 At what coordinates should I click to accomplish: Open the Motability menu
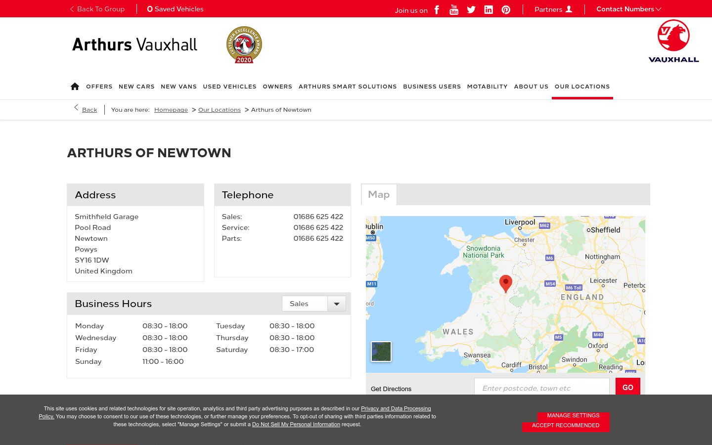487,87
